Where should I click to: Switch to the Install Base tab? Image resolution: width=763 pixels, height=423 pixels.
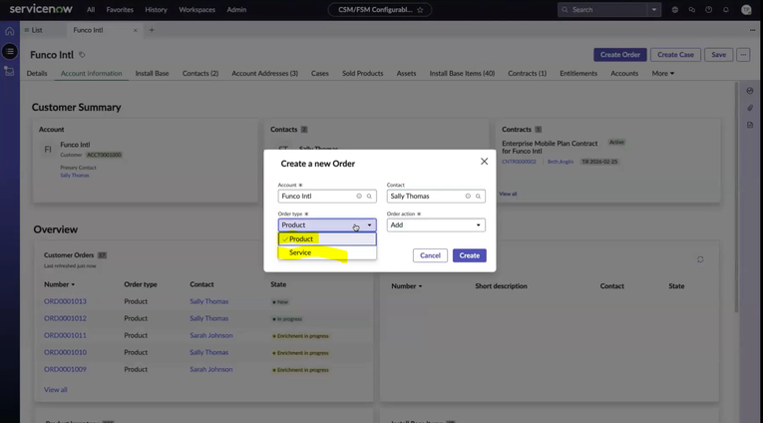pyautogui.click(x=152, y=74)
